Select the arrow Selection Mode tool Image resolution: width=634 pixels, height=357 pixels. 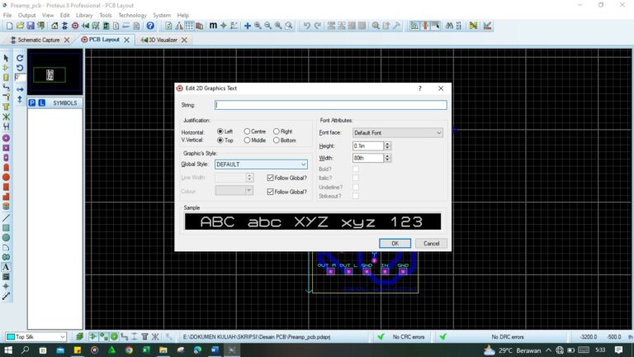pyautogui.click(x=6, y=58)
